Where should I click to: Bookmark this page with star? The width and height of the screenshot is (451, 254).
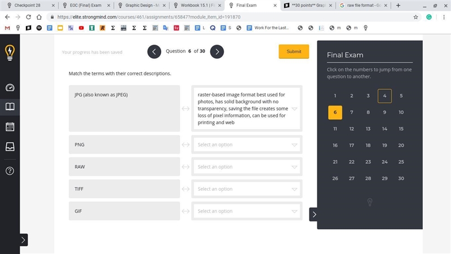point(415,17)
